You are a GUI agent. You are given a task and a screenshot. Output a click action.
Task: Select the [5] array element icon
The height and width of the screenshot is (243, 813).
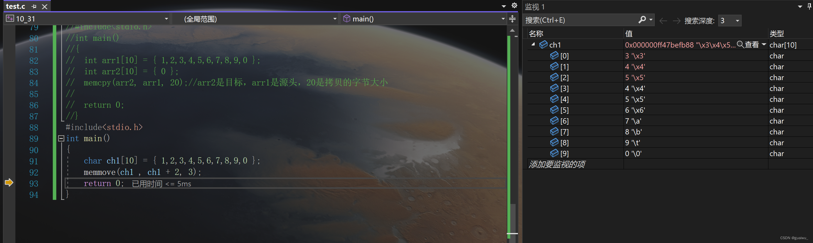(554, 110)
